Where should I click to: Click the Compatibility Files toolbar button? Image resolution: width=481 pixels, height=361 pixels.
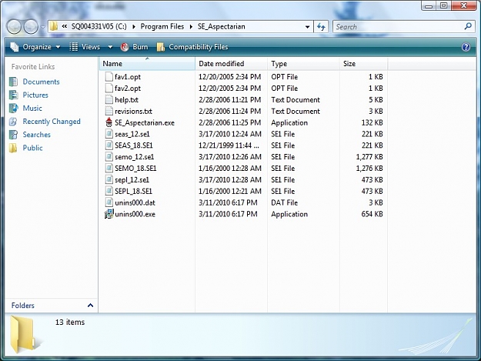(192, 47)
